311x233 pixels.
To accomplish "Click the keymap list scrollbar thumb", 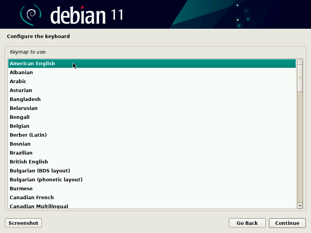I will click(x=300, y=78).
